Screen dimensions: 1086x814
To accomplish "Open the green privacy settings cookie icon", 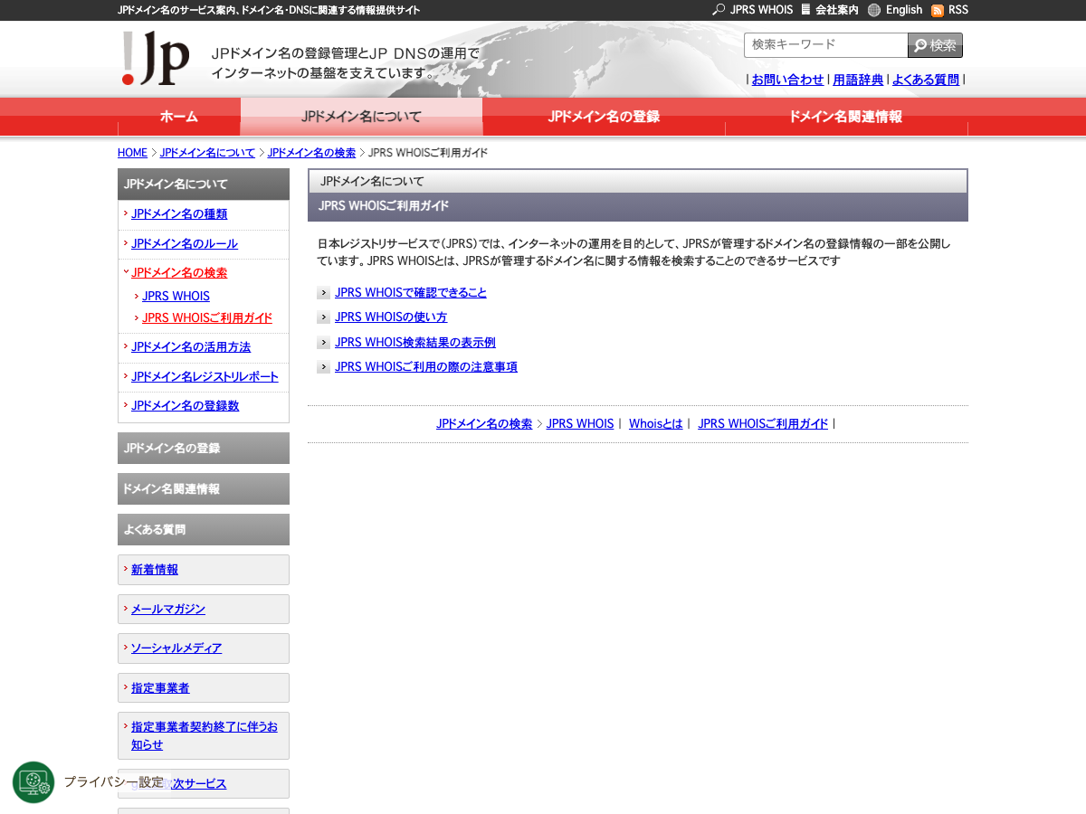I will (x=33, y=782).
